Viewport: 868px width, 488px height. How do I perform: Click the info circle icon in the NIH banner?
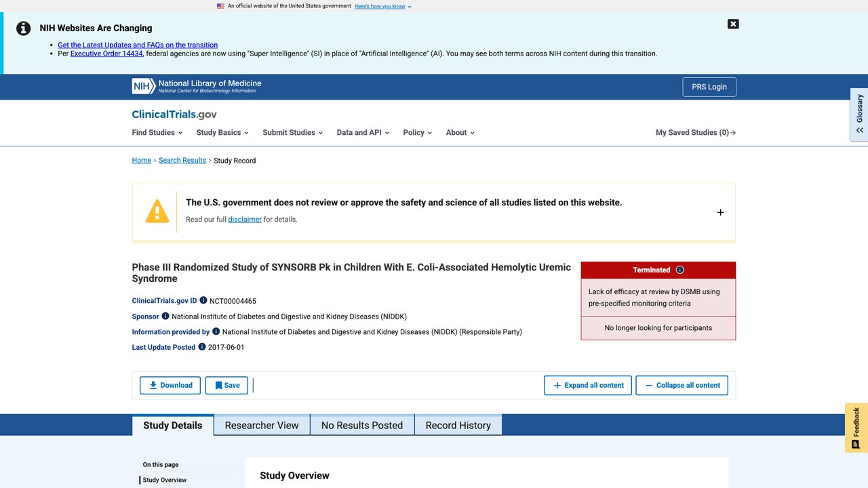[x=24, y=28]
